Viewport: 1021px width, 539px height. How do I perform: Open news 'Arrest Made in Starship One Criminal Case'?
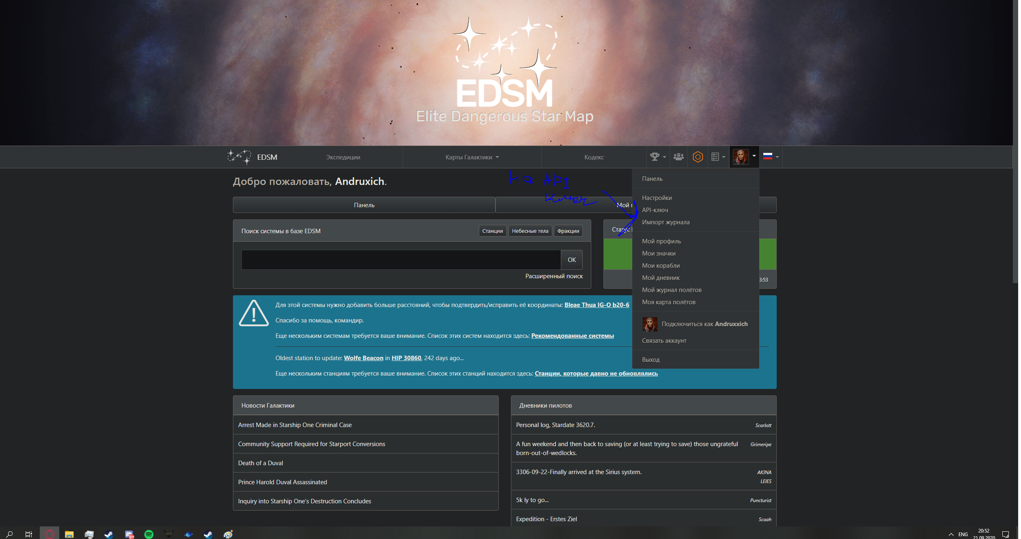coord(295,425)
